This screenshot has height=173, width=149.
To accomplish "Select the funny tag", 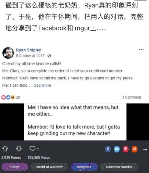I will click(x=15, y=167).
